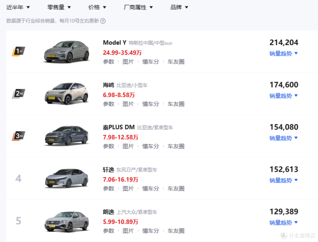The width and height of the screenshot is (318, 242).
Task: Open 参数 for 海鸥
Action: pyautogui.click(x=109, y=104)
